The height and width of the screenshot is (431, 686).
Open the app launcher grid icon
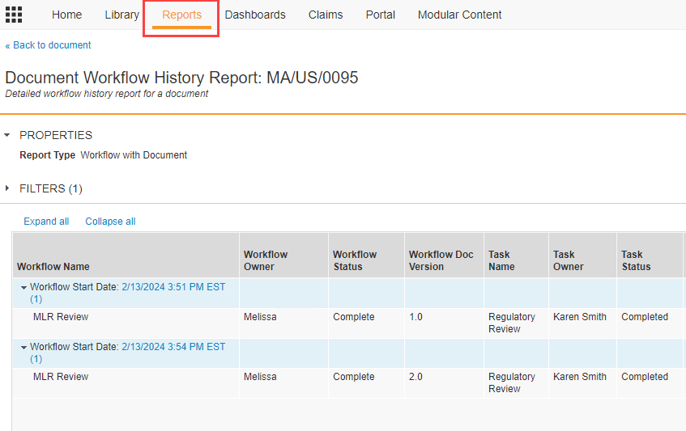tap(14, 15)
